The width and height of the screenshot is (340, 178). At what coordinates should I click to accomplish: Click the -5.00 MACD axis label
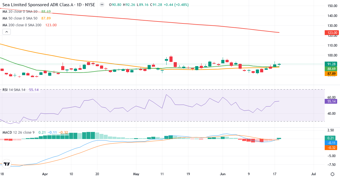332,156
